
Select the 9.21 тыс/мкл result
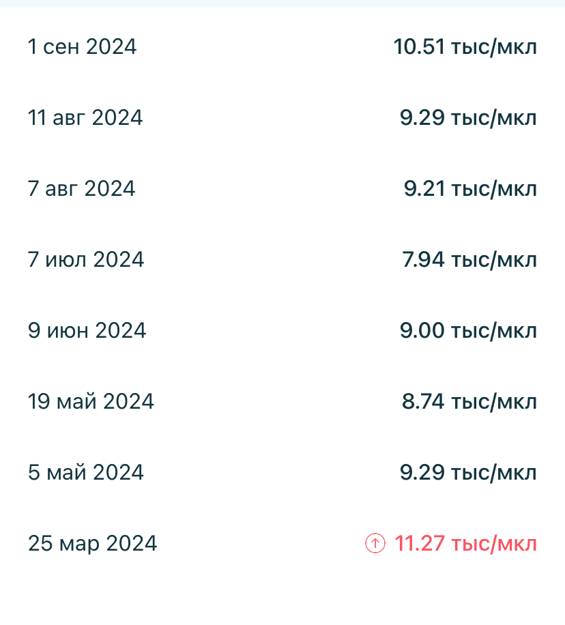pos(470,189)
